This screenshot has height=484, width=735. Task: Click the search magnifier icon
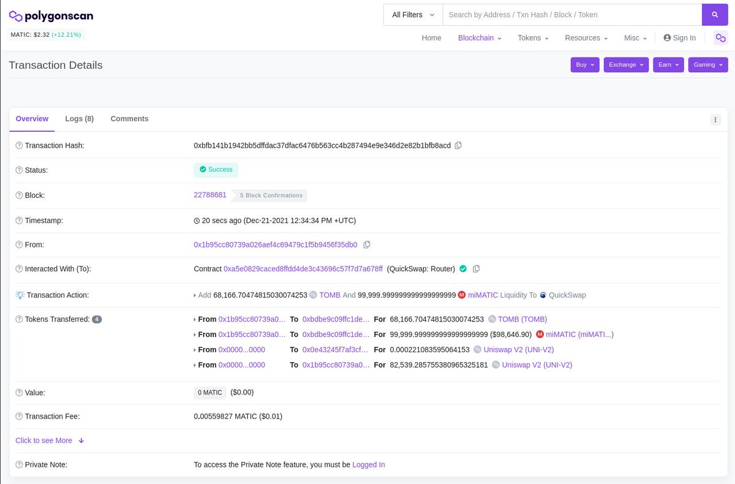[715, 14]
